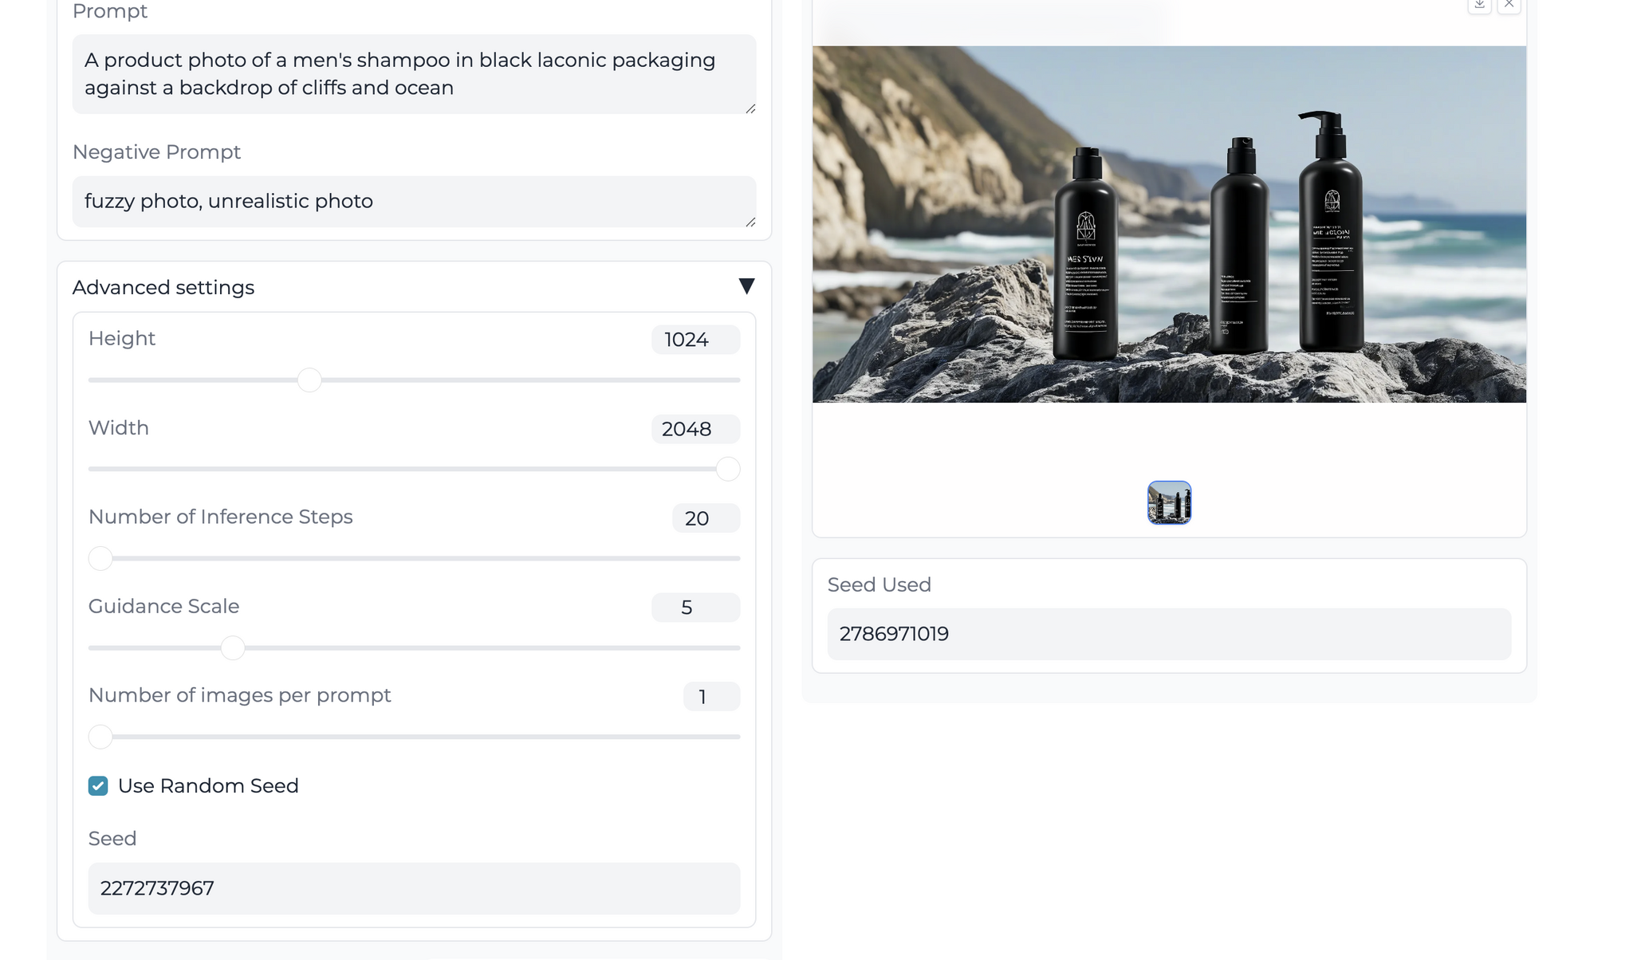Click the Seed Used field showing 2786971019

[1169, 634]
